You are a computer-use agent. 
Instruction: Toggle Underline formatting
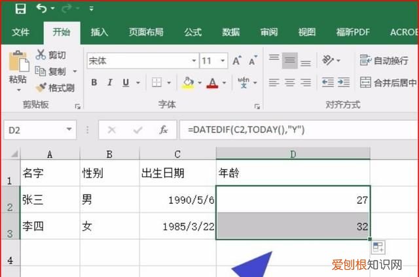[x=126, y=83]
